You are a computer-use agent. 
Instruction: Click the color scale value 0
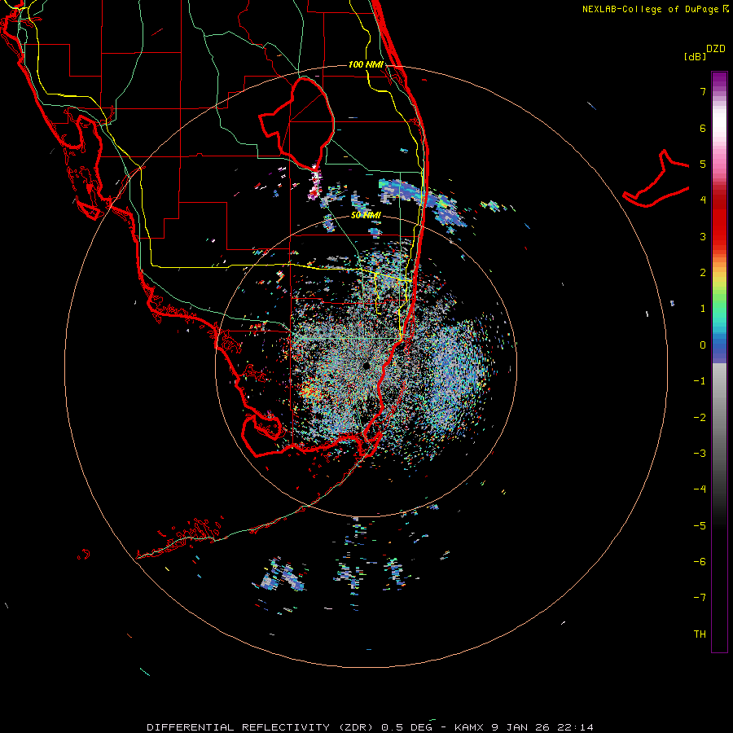pyautogui.click(x=703, y=345)
